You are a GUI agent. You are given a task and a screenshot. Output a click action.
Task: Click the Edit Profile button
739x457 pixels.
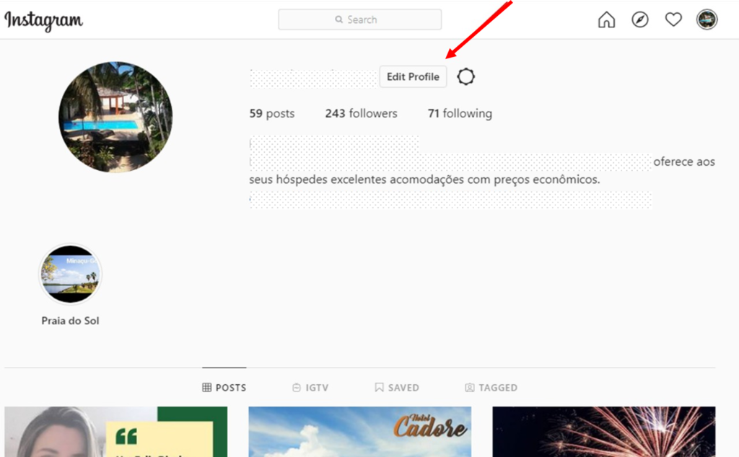[x=413, y=76]
